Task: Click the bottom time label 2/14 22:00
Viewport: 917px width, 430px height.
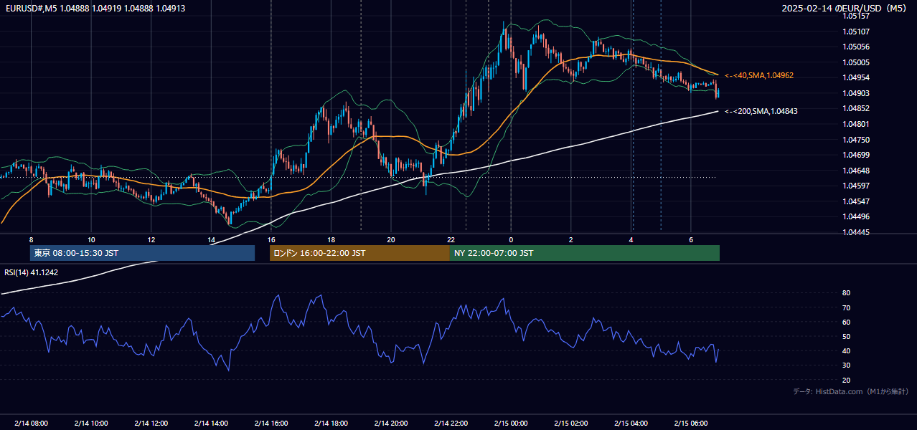Action: tap(451, 423)
